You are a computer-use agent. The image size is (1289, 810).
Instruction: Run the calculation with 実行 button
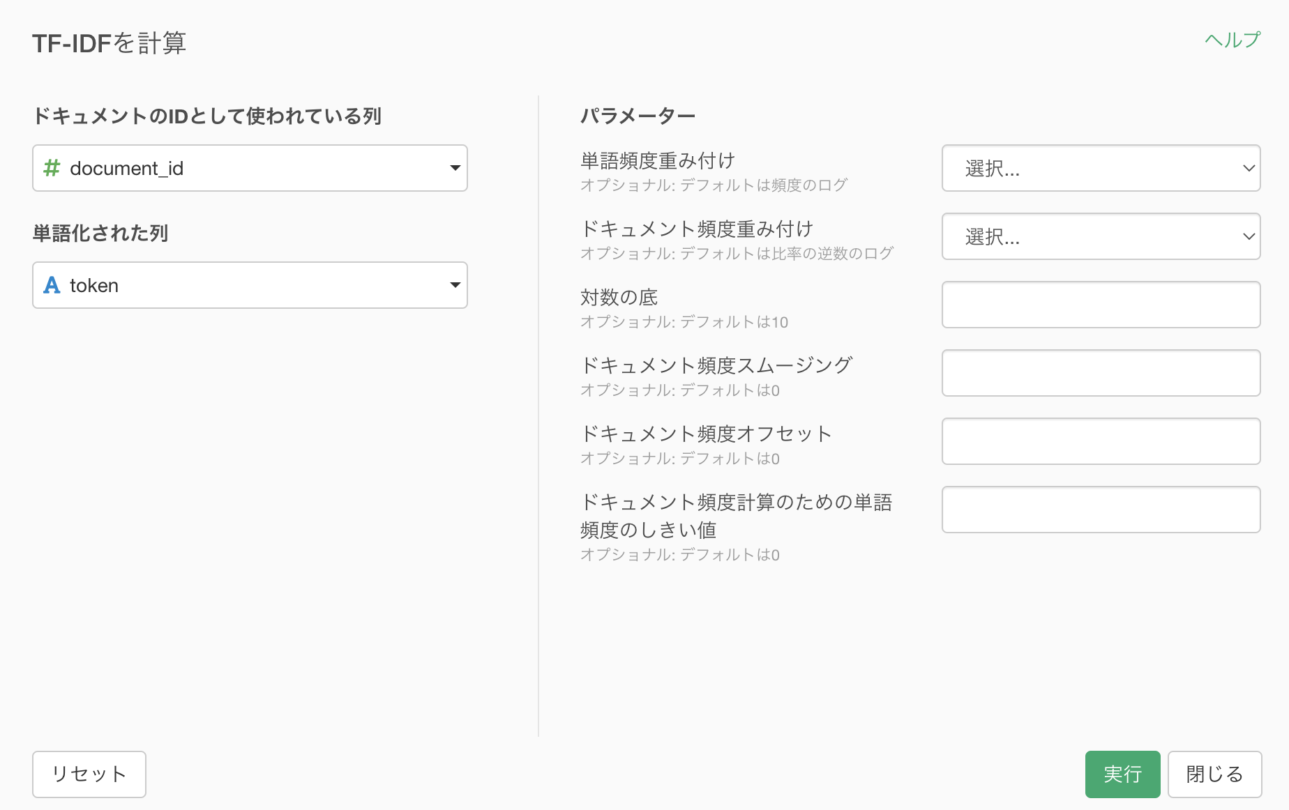[1122, 774]
